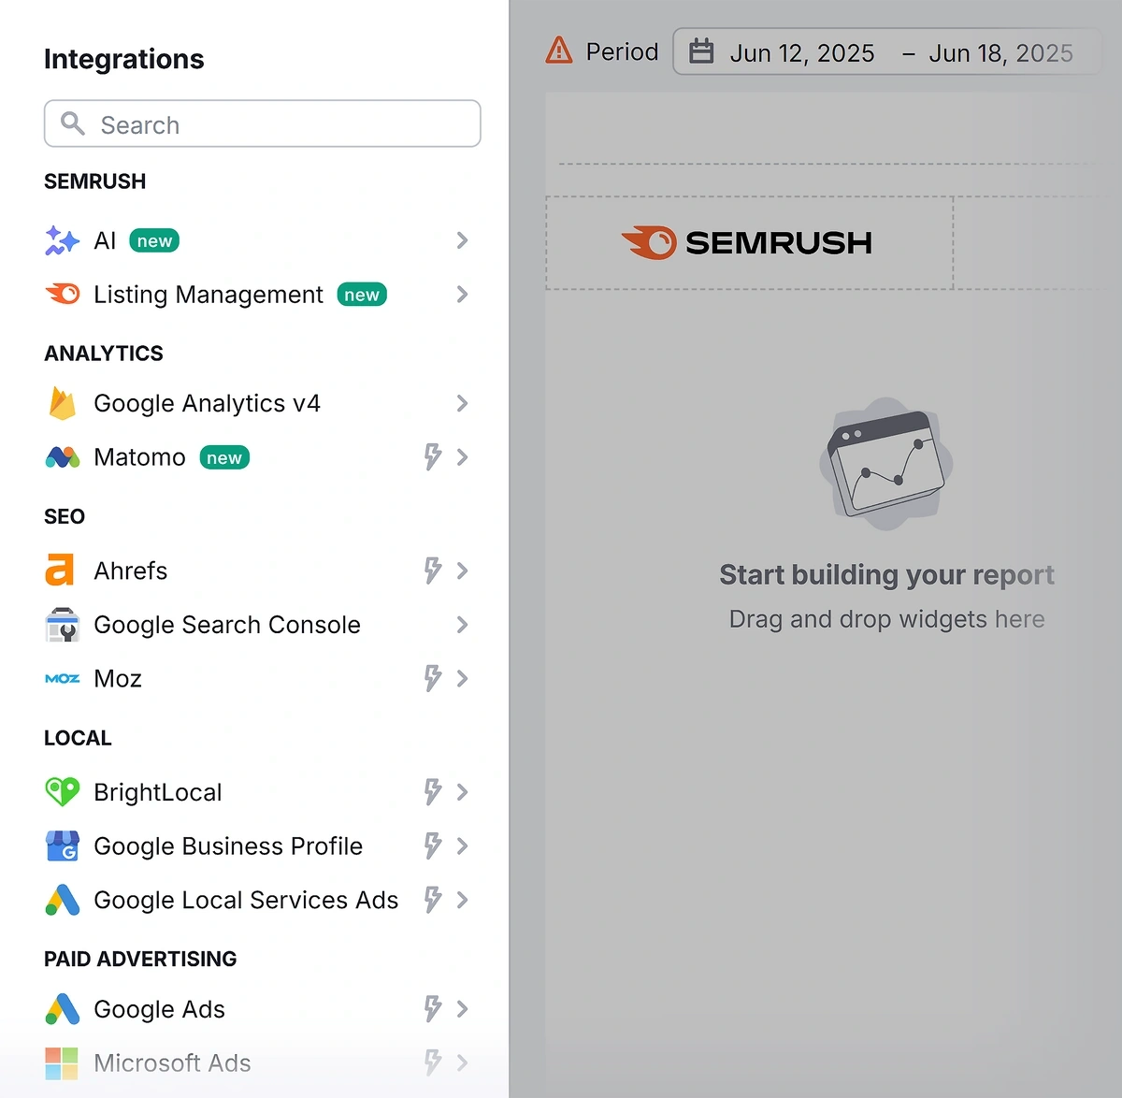Toggle the lightning connector on BrightLocal
The width and height of the screenshot is (1122, 1098).
click(x=431, y=792)
